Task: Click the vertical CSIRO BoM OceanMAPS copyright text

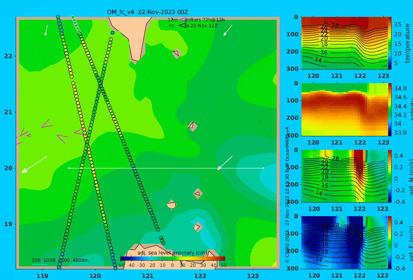Action: [287, 194]
